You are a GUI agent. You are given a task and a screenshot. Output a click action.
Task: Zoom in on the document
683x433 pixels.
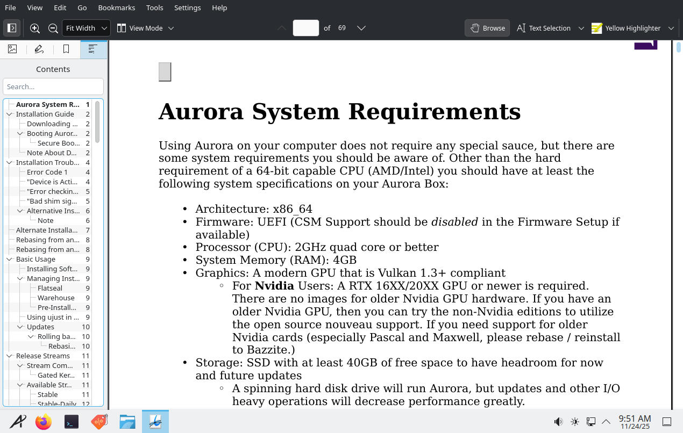point(34,28)
